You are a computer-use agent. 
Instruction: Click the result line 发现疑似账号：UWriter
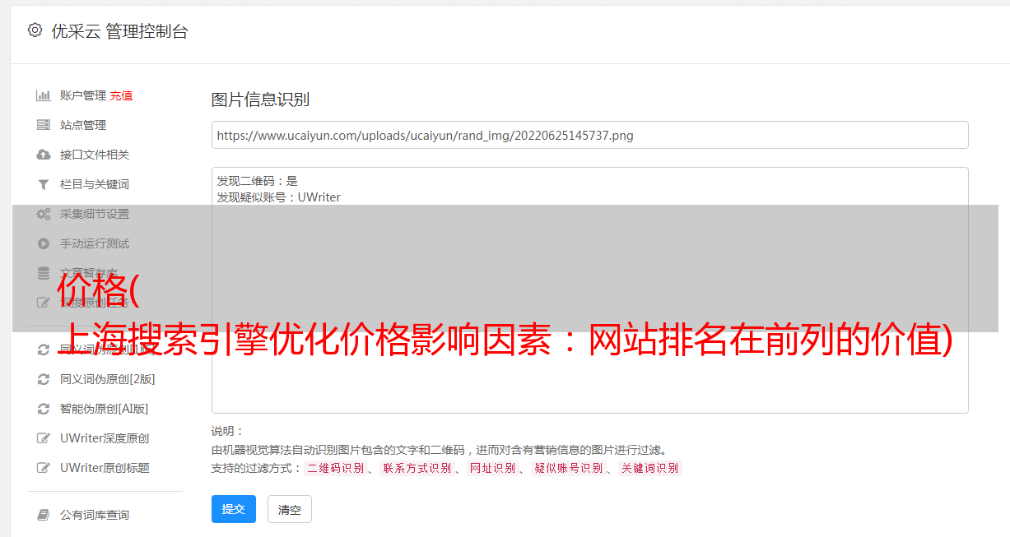pos(278,197)
